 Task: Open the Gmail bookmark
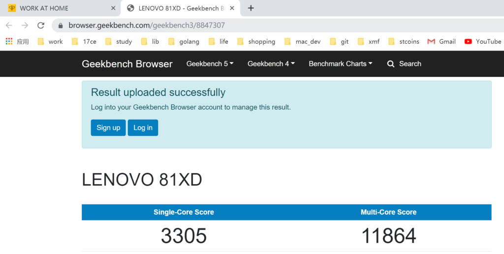coord(441,41)
